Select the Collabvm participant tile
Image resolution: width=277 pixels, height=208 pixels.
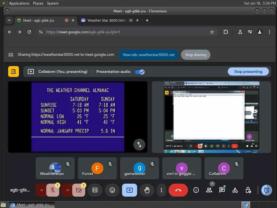click(x=224, y=168)
